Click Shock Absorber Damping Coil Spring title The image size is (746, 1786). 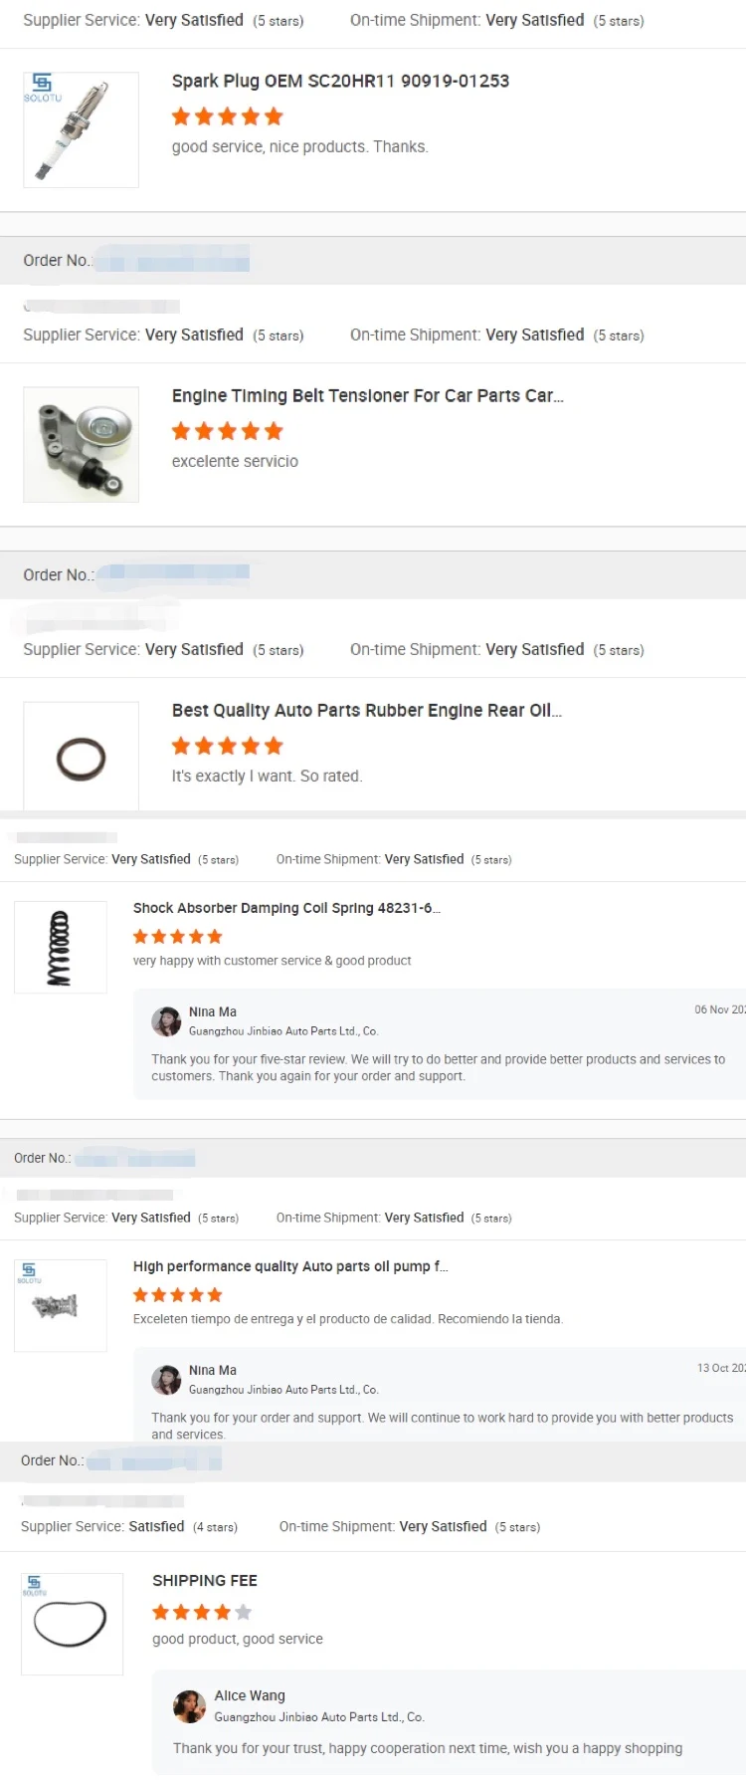(x=286, y=908)
